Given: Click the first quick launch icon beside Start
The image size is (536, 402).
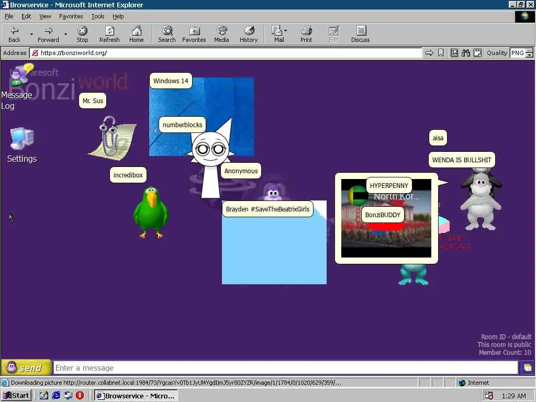Looking at the screenshot, I should pyautogui.click(x=44, y=396).
